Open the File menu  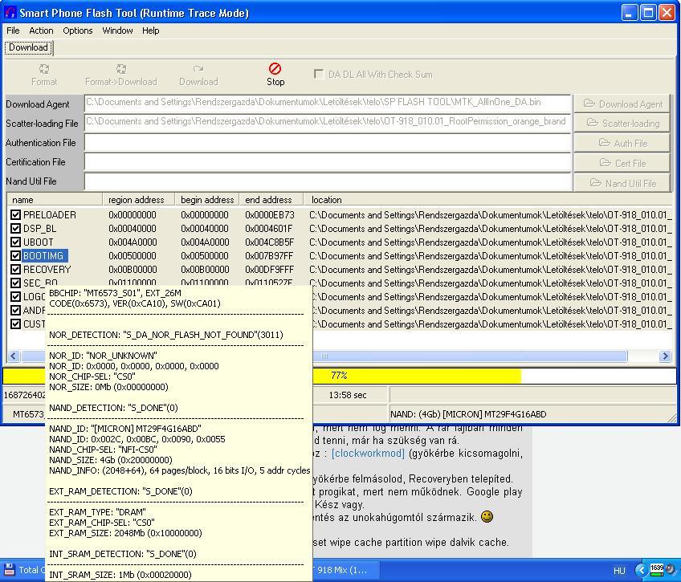click(x=13, y=31)
